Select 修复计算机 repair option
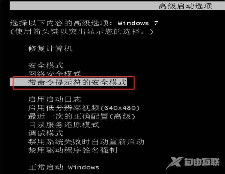Screen dimensions: 225x174 (x=50, y=49)
